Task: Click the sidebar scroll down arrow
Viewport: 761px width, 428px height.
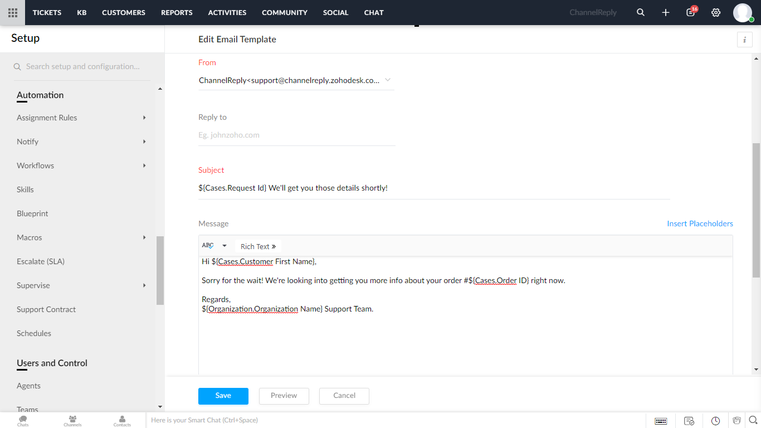Action: click(x=160, y=407)
